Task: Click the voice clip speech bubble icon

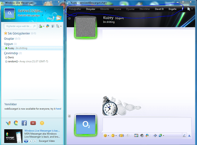Action: click(x=128, y=135)
